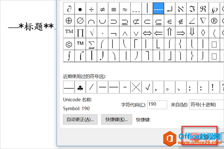
Task: Choose the double left-right arrow ⇔ symbol
Action: pyautogui.click(x=147, y=32)
